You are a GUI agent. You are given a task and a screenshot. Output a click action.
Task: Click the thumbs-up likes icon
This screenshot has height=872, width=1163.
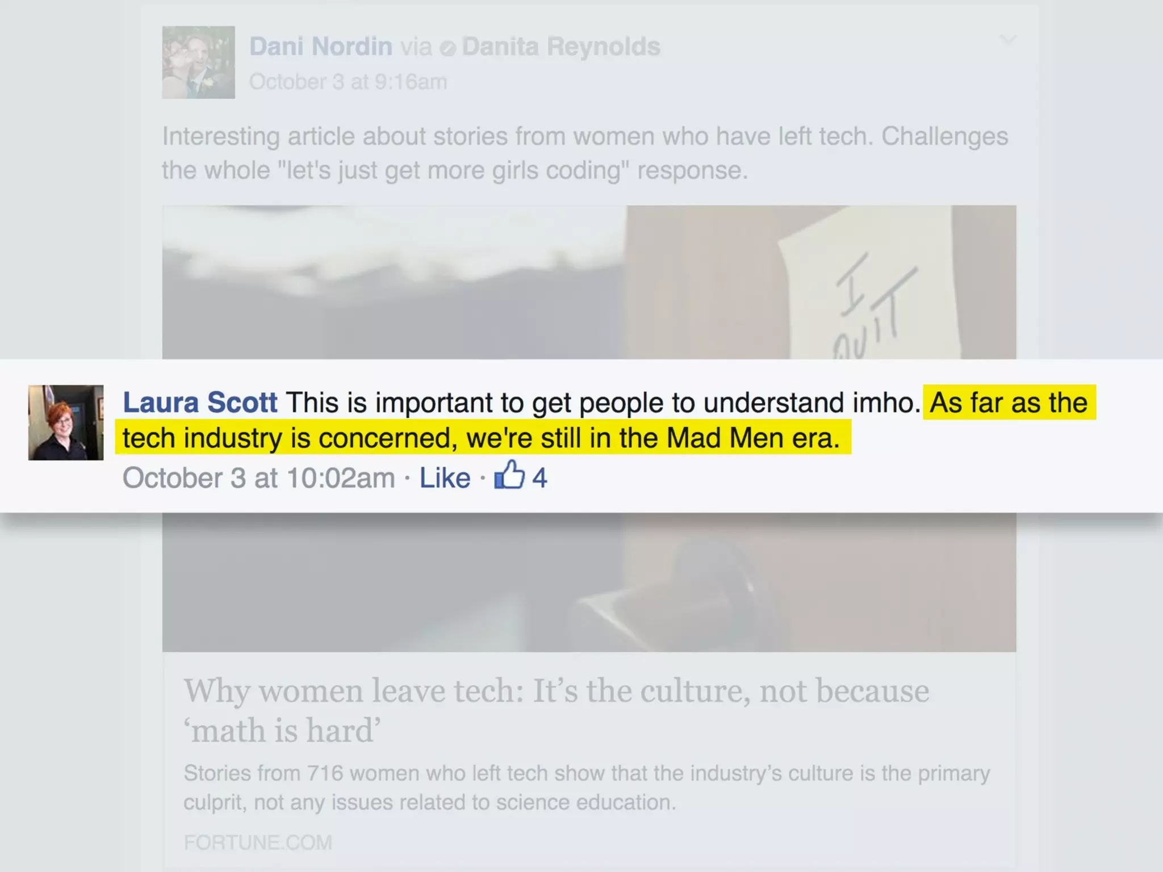[x=509, y=475]
